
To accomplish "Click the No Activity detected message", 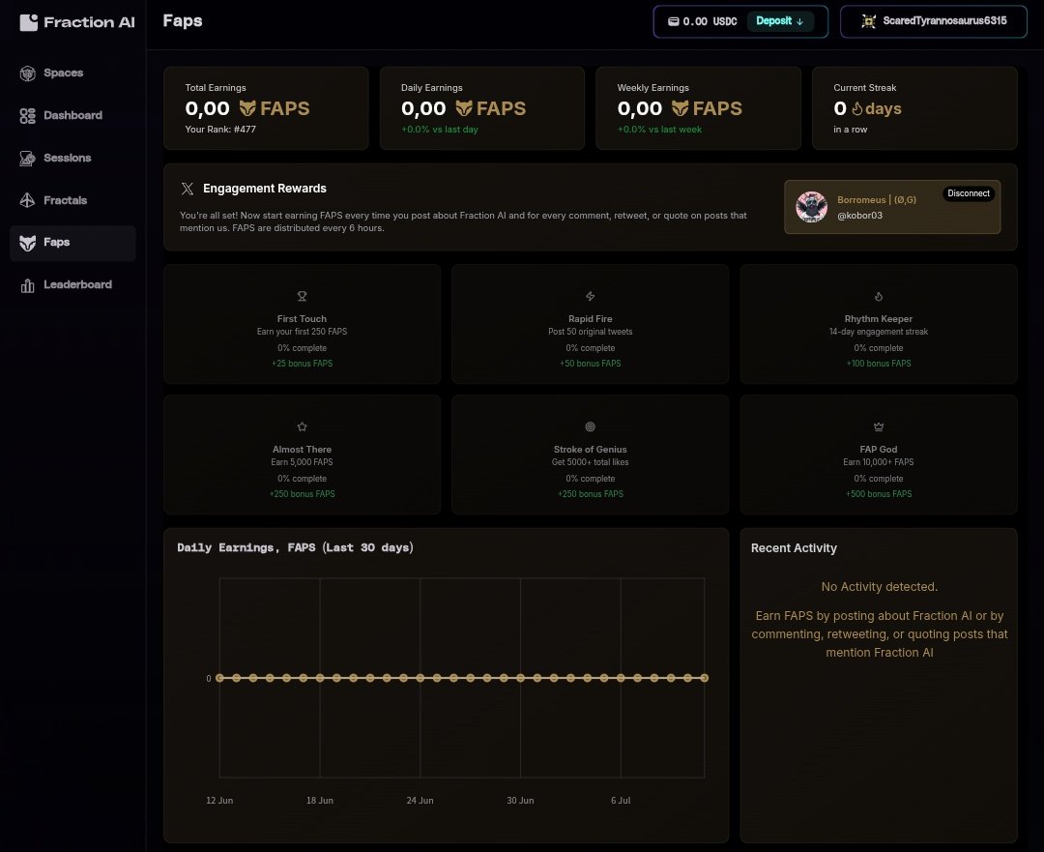I will coord(879,587).
